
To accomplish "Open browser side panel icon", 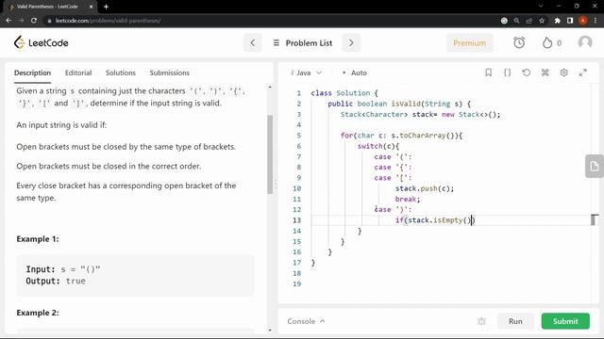I will point(570,21).
